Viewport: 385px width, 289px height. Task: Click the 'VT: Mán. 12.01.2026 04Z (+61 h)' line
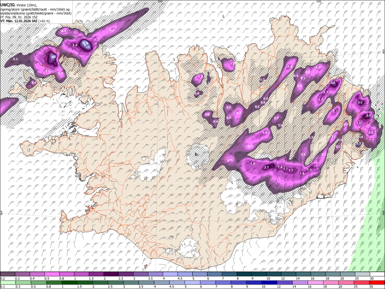[x=25, y=21]
